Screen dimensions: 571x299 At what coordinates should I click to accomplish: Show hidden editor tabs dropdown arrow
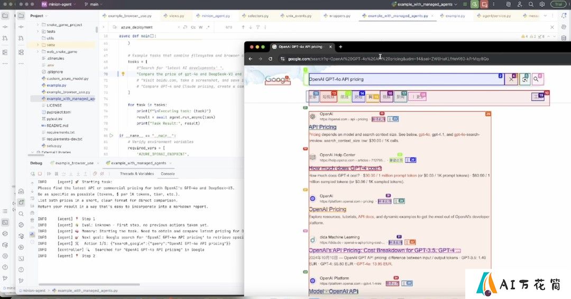pyautogui.click(x=545, y=16)
